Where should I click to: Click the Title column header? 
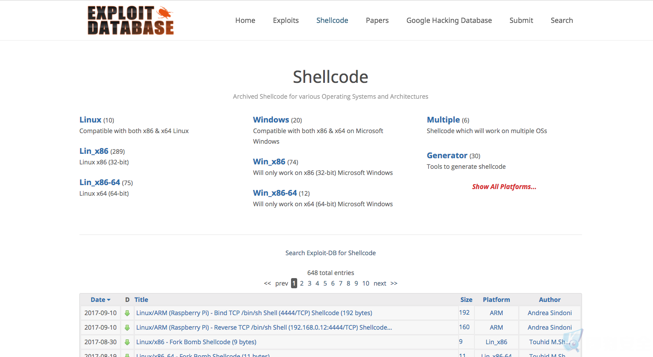click(141, 300)
